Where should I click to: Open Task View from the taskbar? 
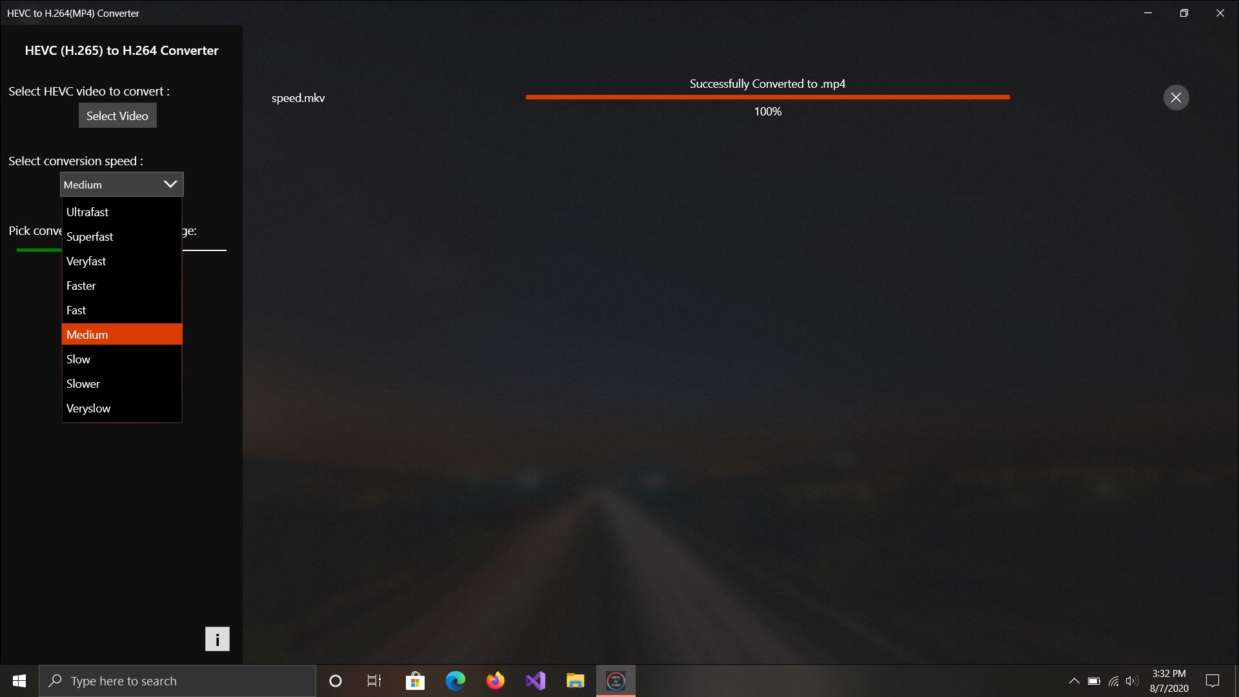(374, 680)
